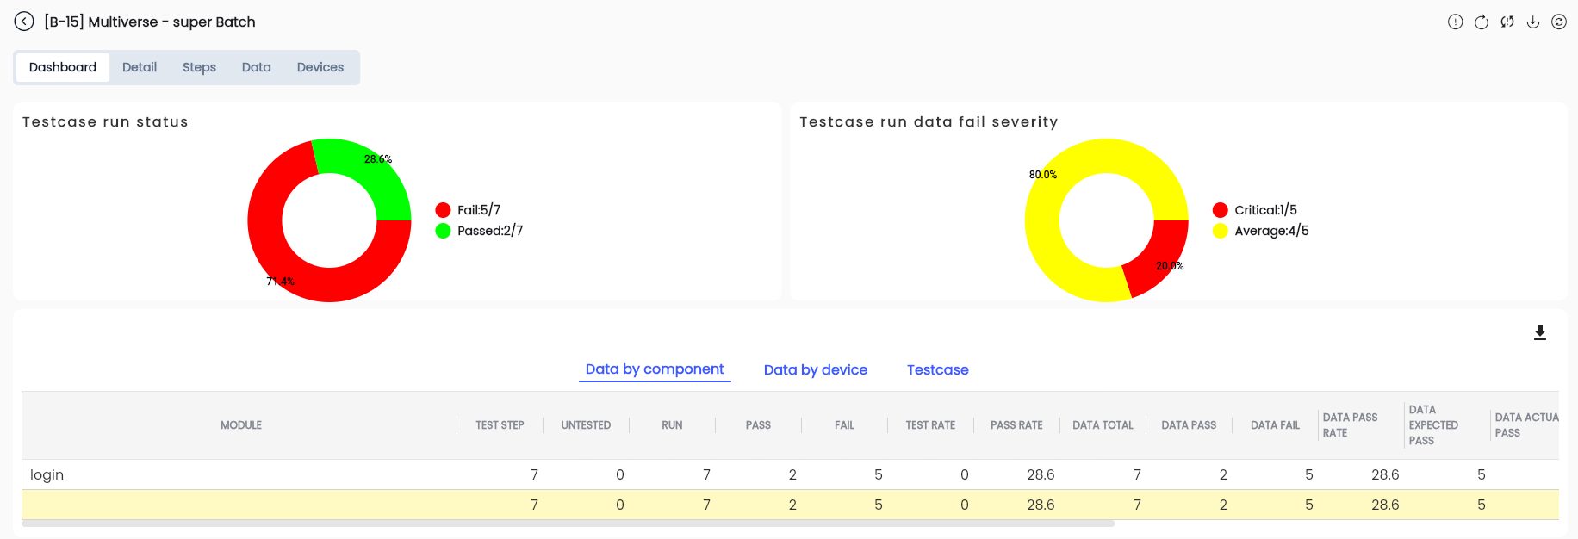Sort by the PASS RATE column header
1578x539 pixels.
[x=1016, y=425]
